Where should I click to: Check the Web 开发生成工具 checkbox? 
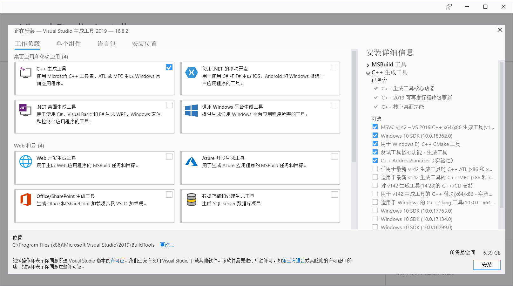pos(169,156)
